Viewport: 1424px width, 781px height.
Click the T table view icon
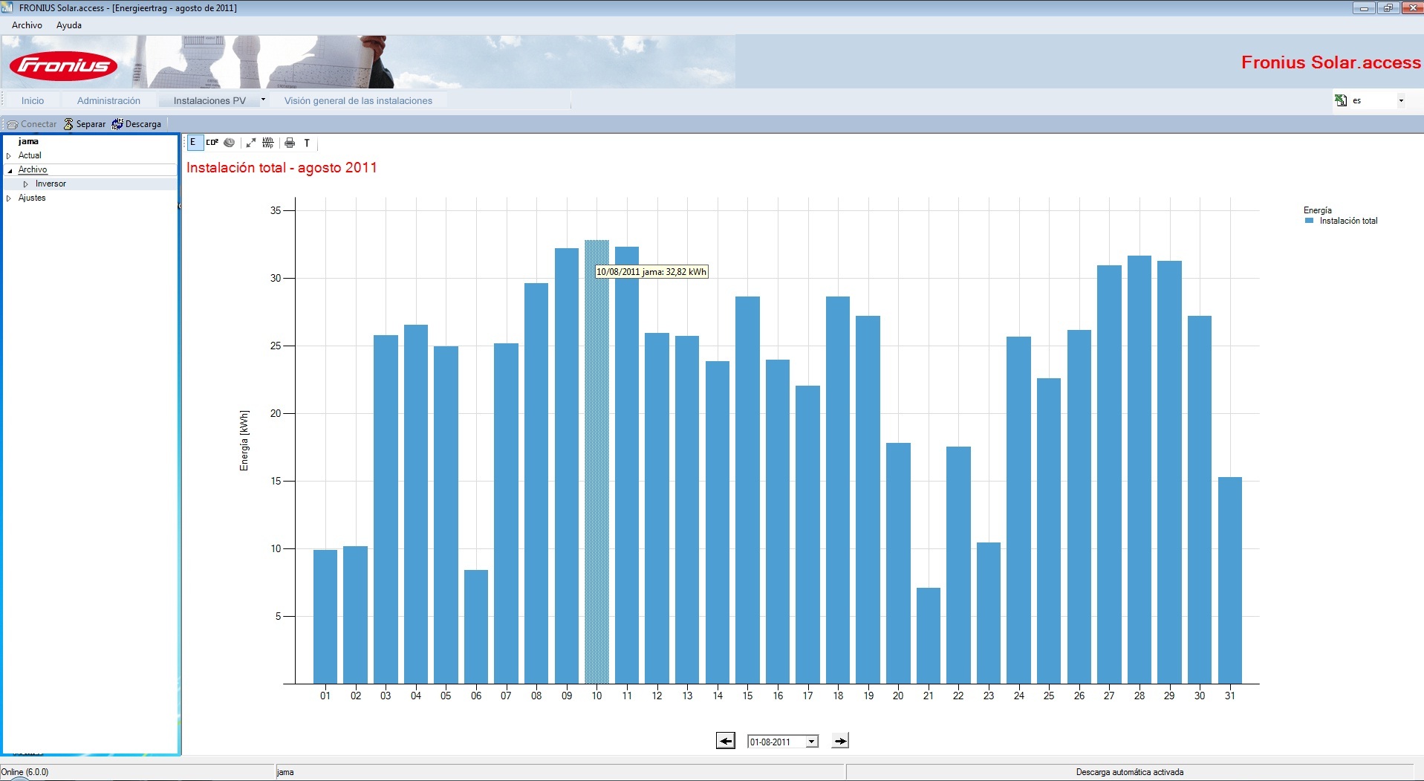(307, 143)
